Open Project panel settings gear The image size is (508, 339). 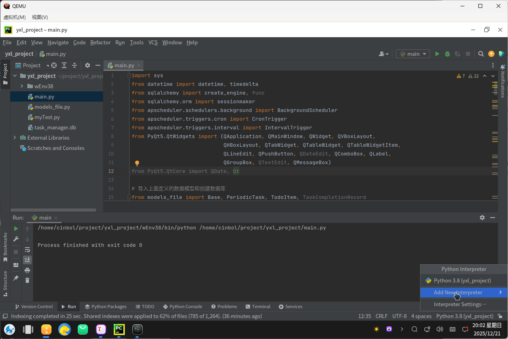coord(88,65)
